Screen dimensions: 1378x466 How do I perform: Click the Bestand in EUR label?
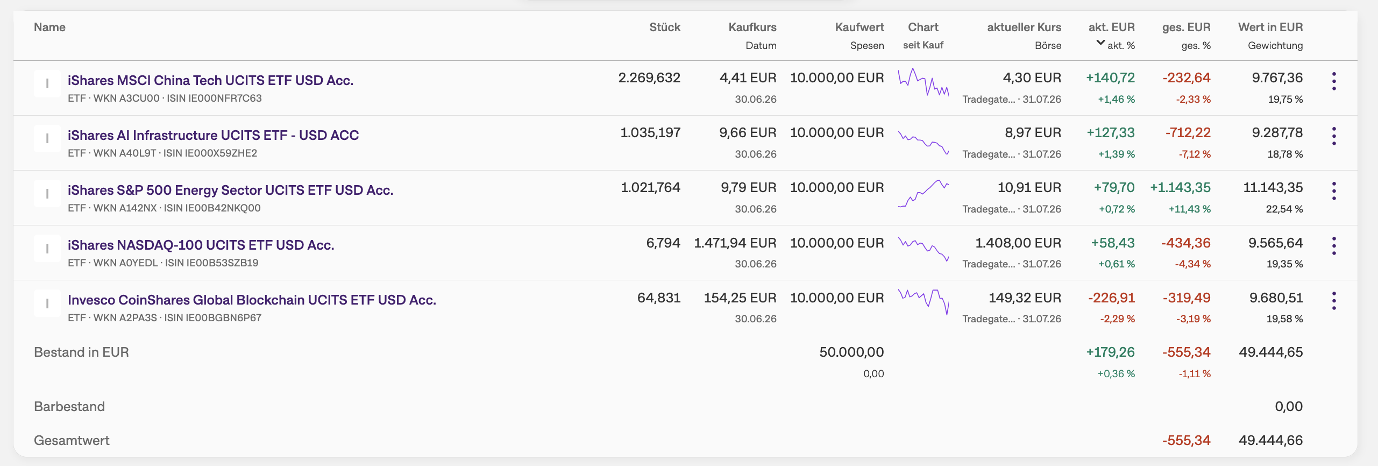coord(81,352)
